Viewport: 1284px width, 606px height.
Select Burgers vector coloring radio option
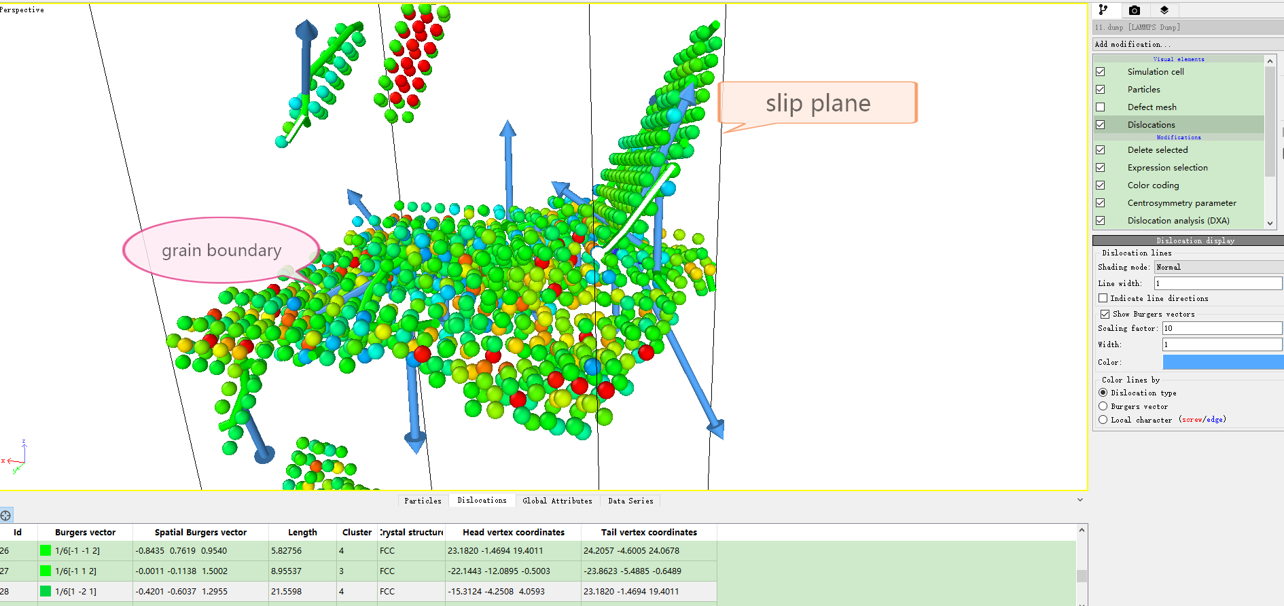pyautogui.click(x=1103, y=406)
